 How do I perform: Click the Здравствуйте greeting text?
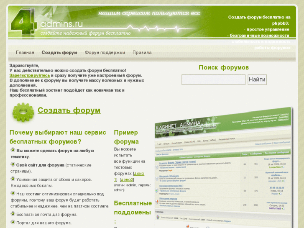point(24,65)
